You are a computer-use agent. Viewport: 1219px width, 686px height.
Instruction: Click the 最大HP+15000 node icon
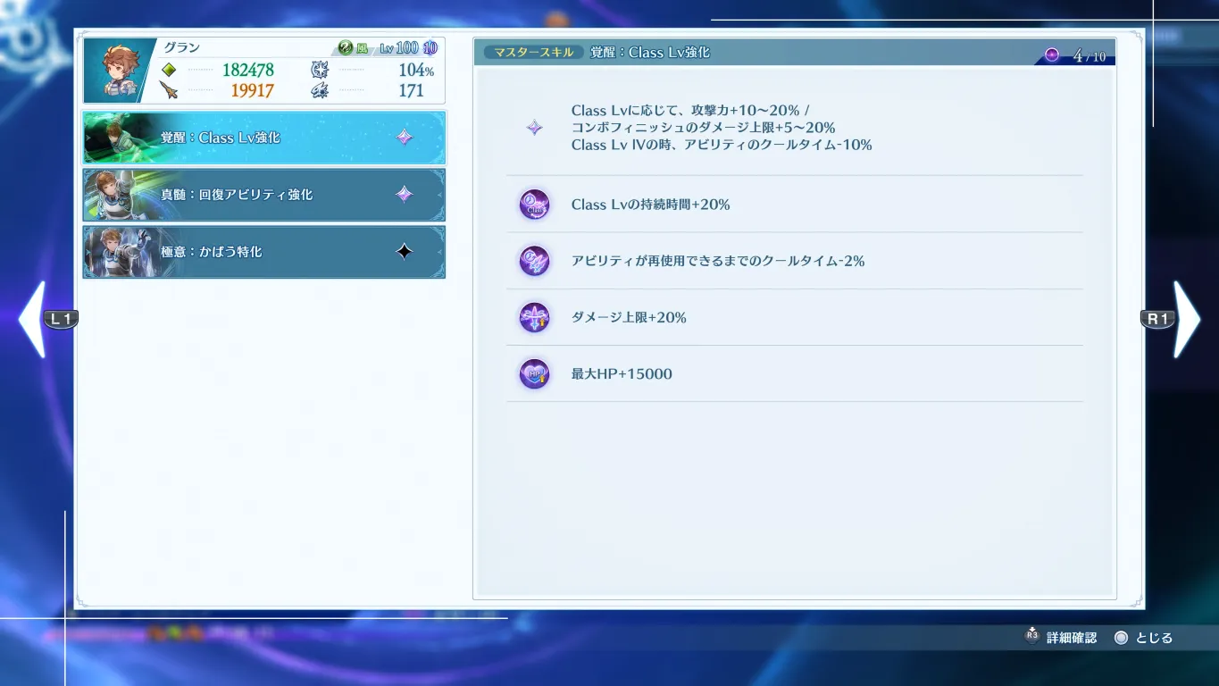tap(534, 373)
